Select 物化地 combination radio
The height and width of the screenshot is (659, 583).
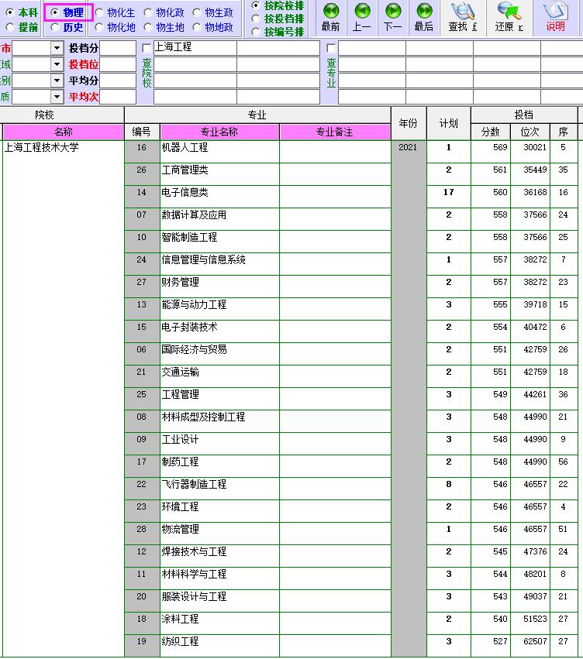99,27
